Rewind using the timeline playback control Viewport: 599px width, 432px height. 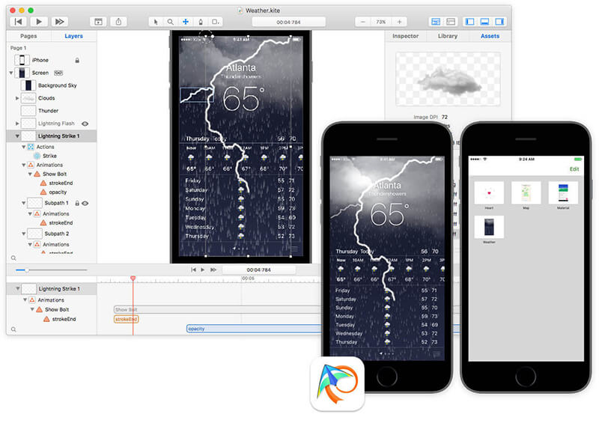pos(193,270)
